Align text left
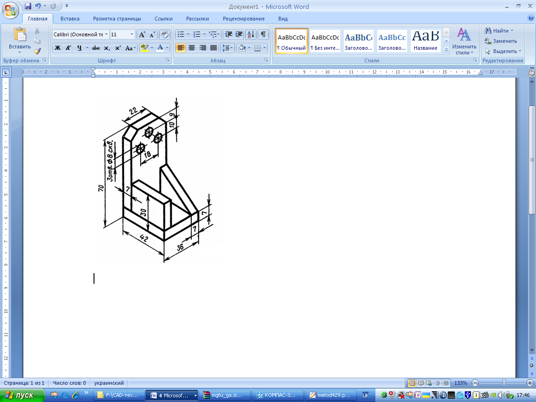 tap(181, 48)
